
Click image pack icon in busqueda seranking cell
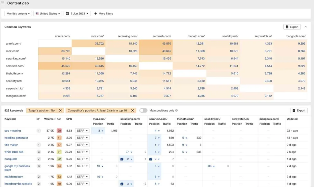tap(122, 159)
